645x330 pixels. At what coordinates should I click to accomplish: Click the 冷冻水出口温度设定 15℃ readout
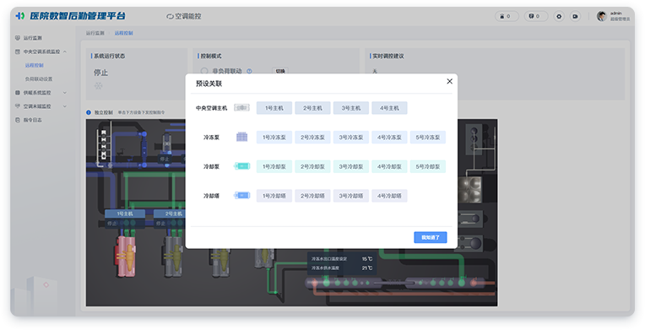[341, 259]
